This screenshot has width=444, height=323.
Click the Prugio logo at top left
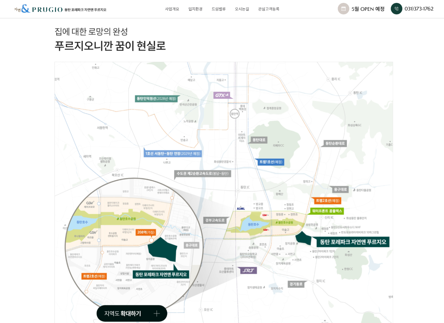pos(60,9)
